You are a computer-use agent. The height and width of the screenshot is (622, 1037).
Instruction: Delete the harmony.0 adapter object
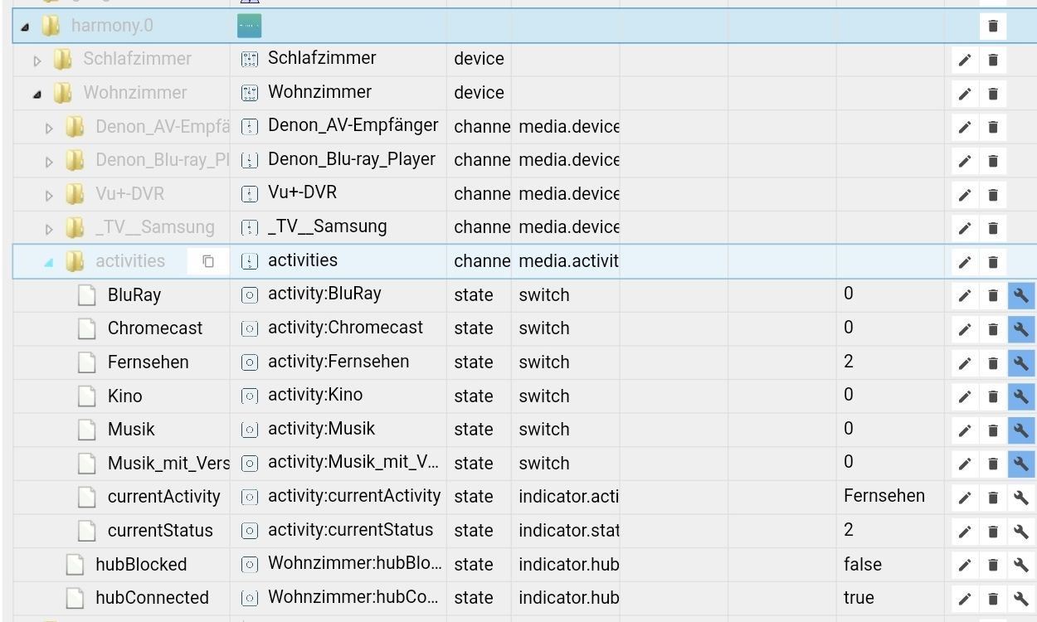[993, 26]
